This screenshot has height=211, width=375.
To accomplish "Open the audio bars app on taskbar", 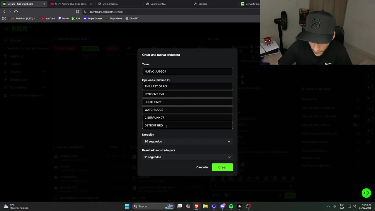I will click(239, 206).
